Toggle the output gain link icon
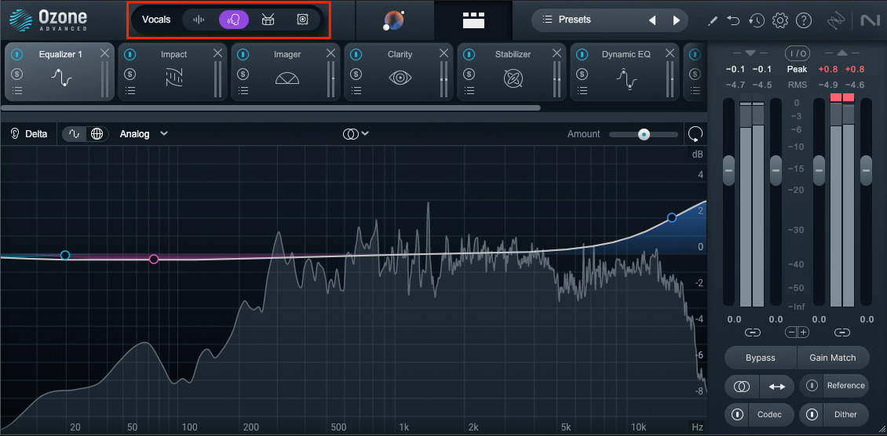887x436 pixels. 841,332
